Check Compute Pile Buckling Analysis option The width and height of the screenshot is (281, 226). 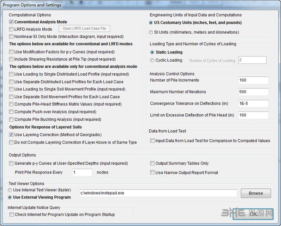11,119
